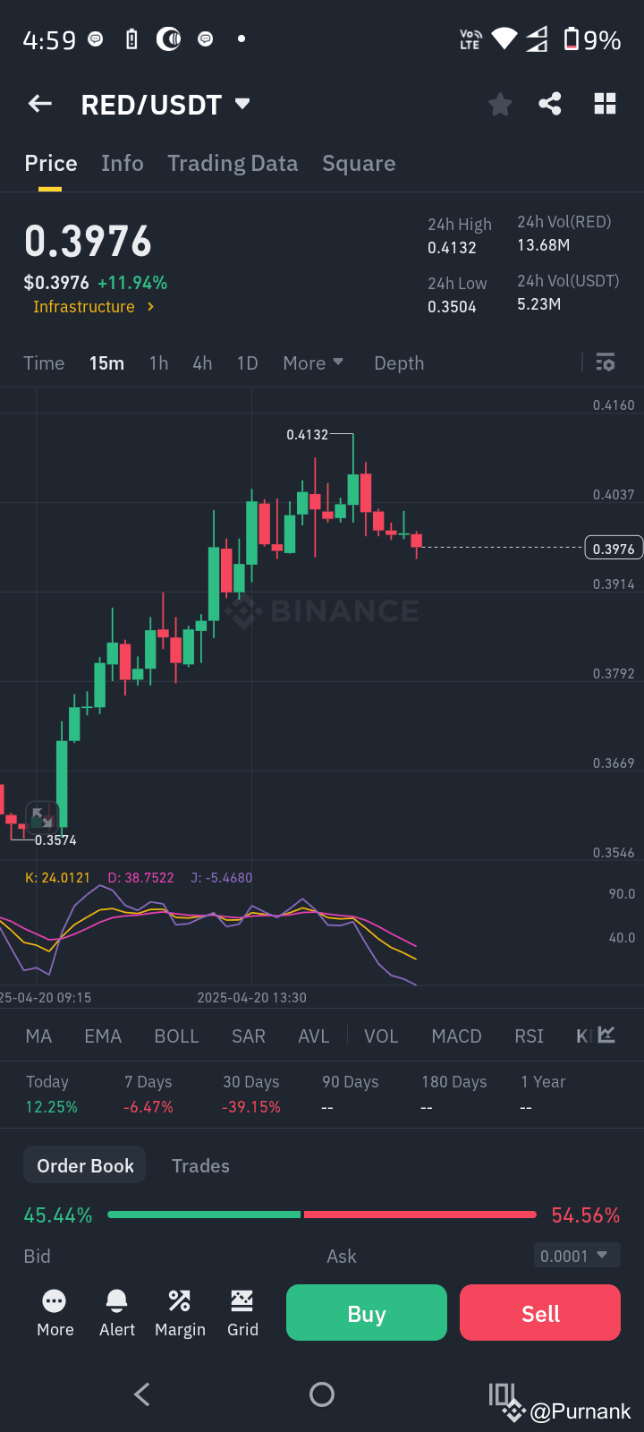The image size is (644, 1432).
Task: Tap the 54.56% ask percentage
Action: tap(586, 1215)
